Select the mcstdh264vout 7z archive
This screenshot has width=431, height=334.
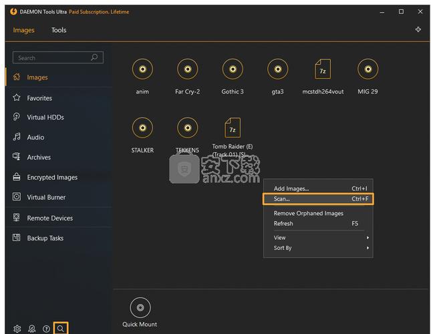click(x=323, y=69)
